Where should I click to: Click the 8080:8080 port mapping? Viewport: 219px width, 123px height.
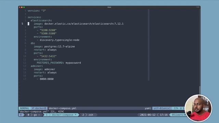point(47,79)
